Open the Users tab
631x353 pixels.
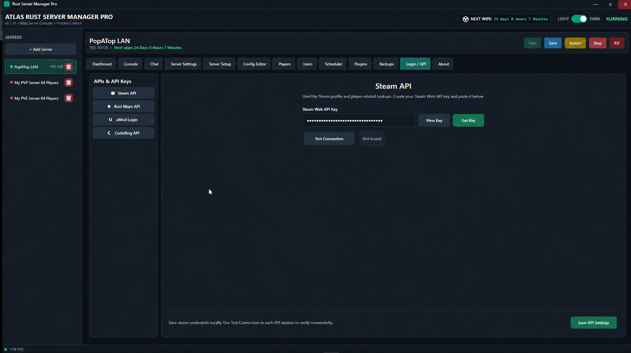click(x=308, y=64)
